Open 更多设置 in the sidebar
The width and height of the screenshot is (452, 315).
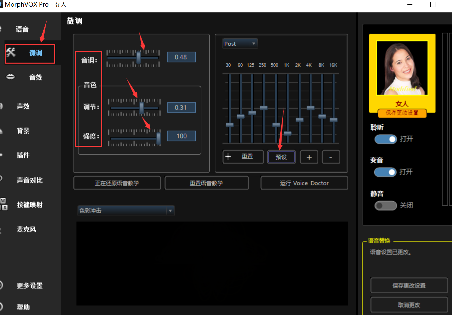click(x=30, y=286)
